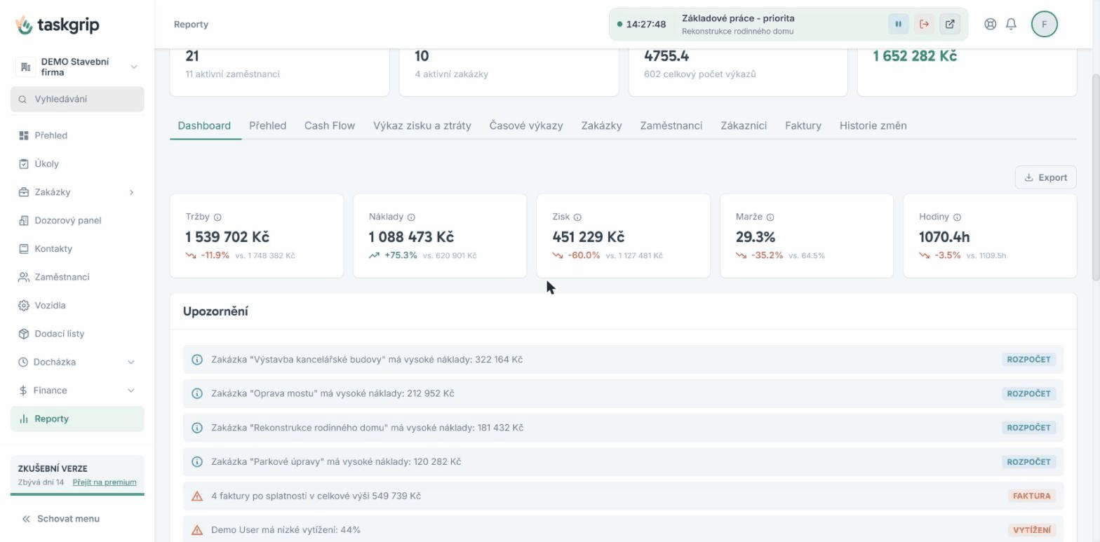Click the 11 aktivní zaměstnanci text
The image size is (1100, 542).
232,74
